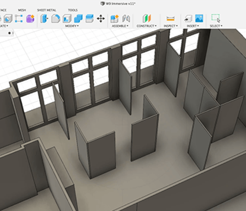246x211 pixels.
Task: Click the Offset Plane construct icon
Action: (x=146, y=18)
